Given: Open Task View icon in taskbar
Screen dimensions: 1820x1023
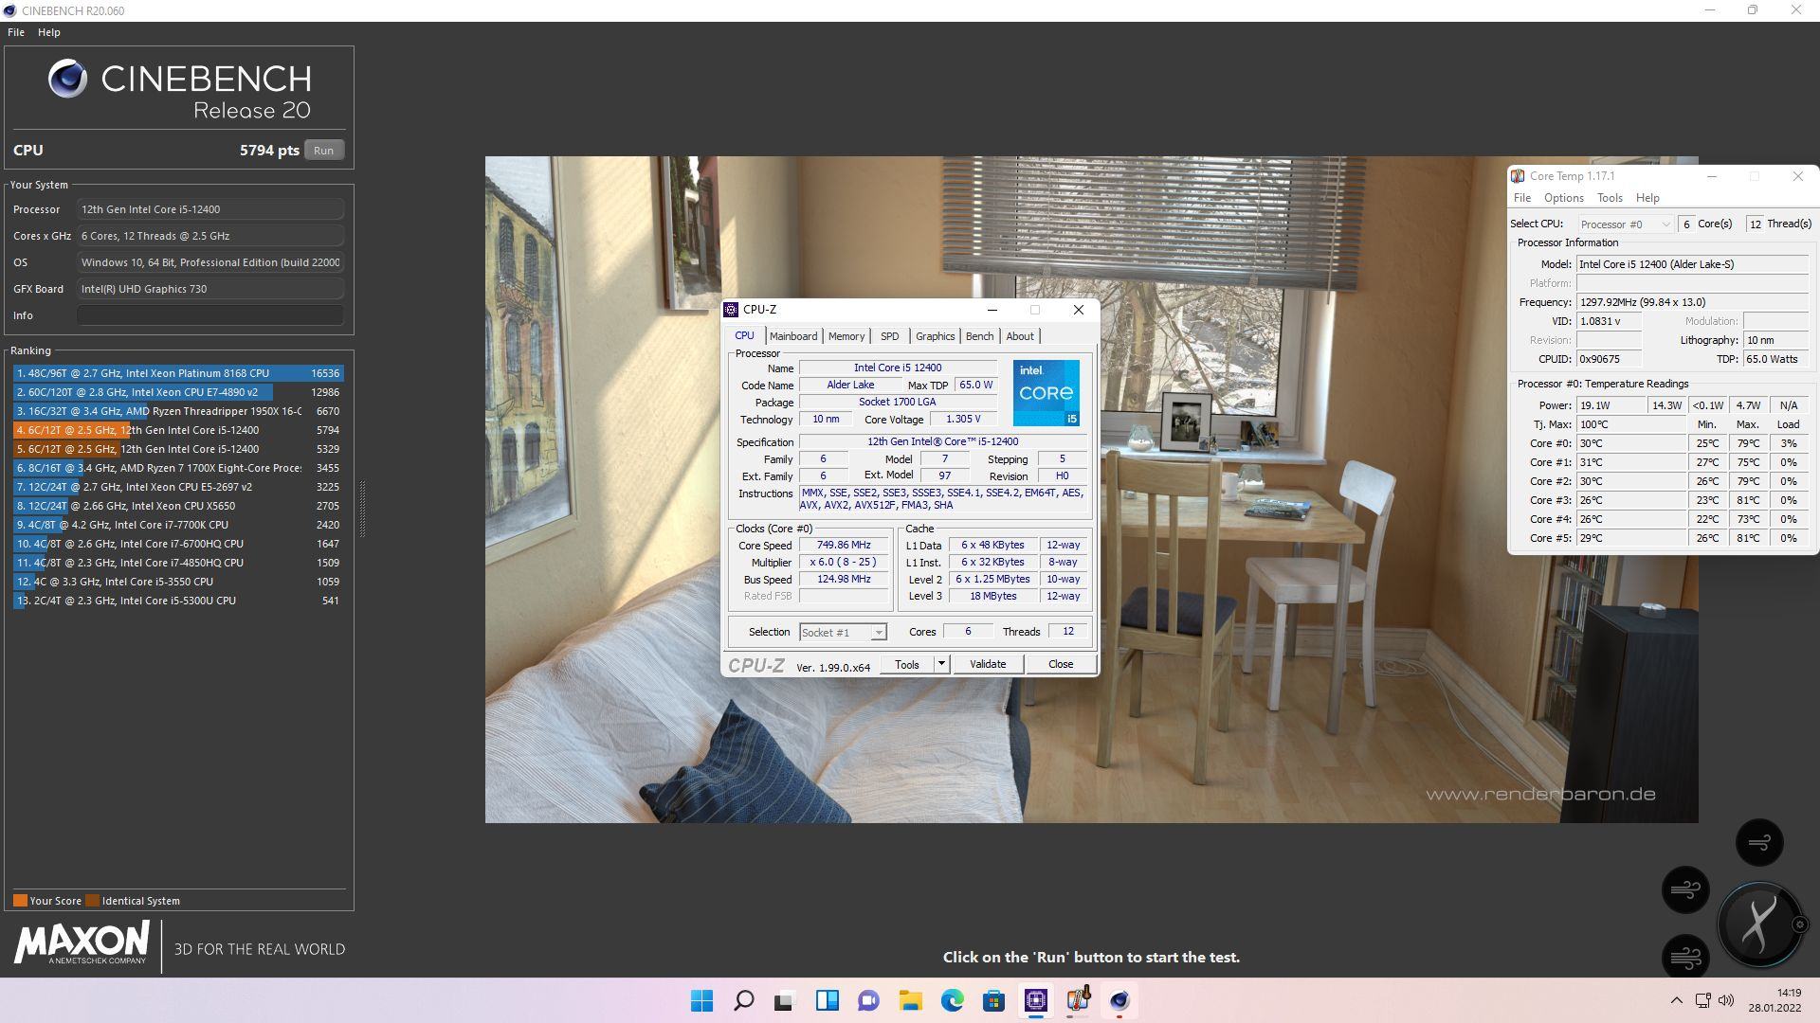Looking at the screenshot, I should point(784,1000).
